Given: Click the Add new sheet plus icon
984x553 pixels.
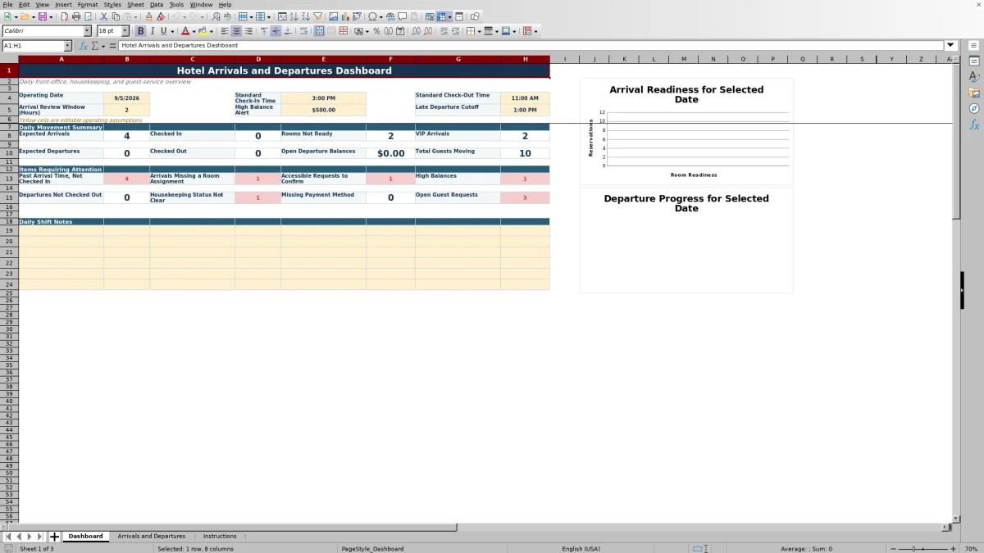Looking at the screenshot, I should 55,537.
